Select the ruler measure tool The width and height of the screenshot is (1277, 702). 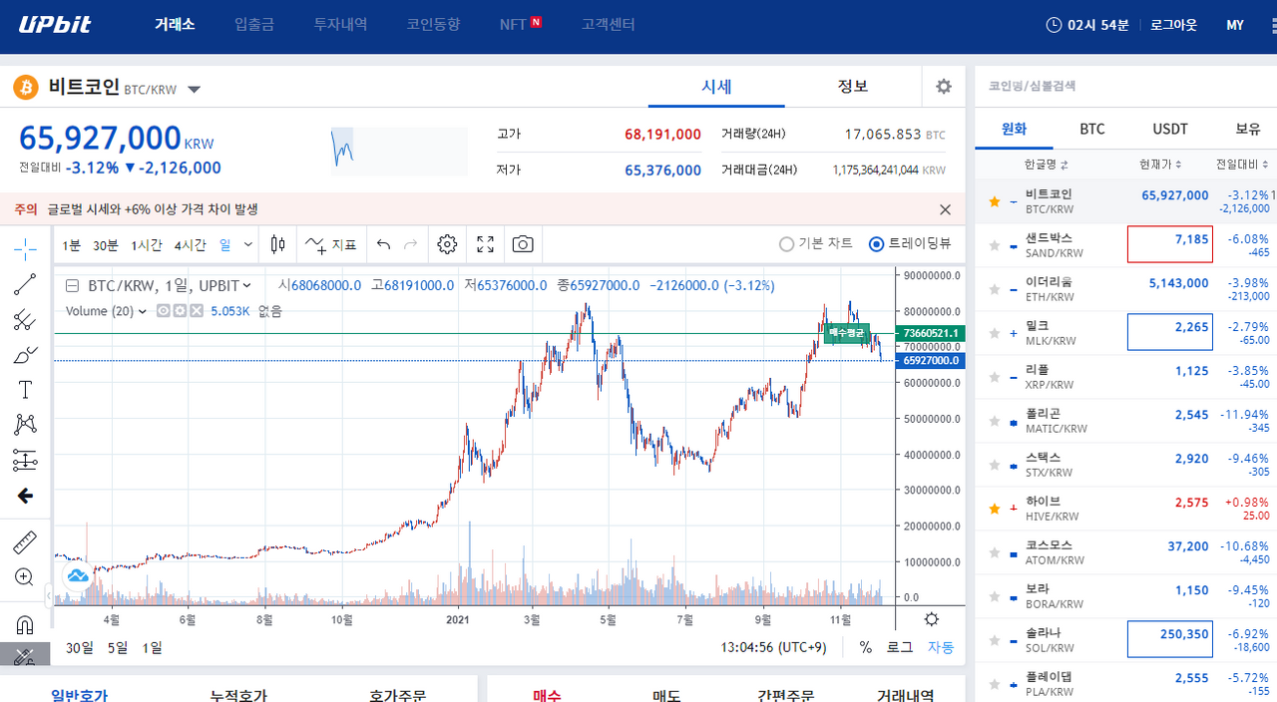26,542
